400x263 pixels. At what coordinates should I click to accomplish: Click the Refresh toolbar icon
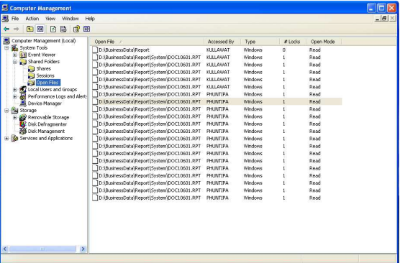[x=53, y=29]
